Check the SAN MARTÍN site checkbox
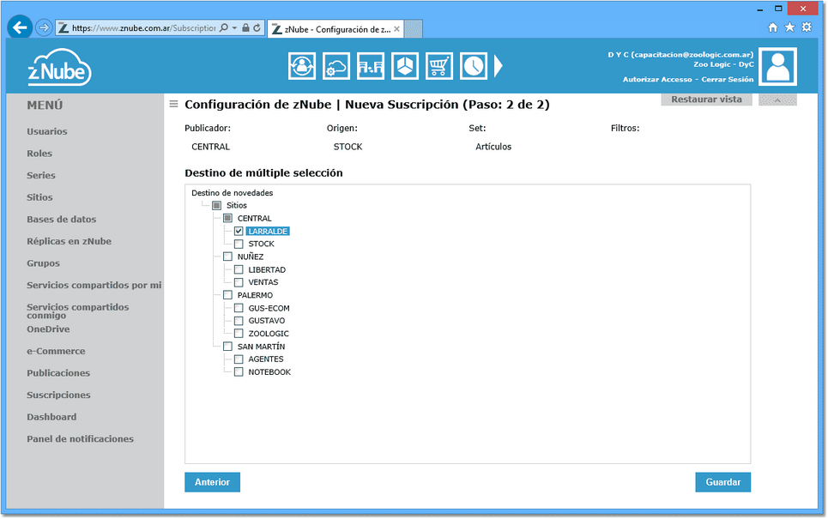Screen dimensions: 828x519 (x=227, y=347)
